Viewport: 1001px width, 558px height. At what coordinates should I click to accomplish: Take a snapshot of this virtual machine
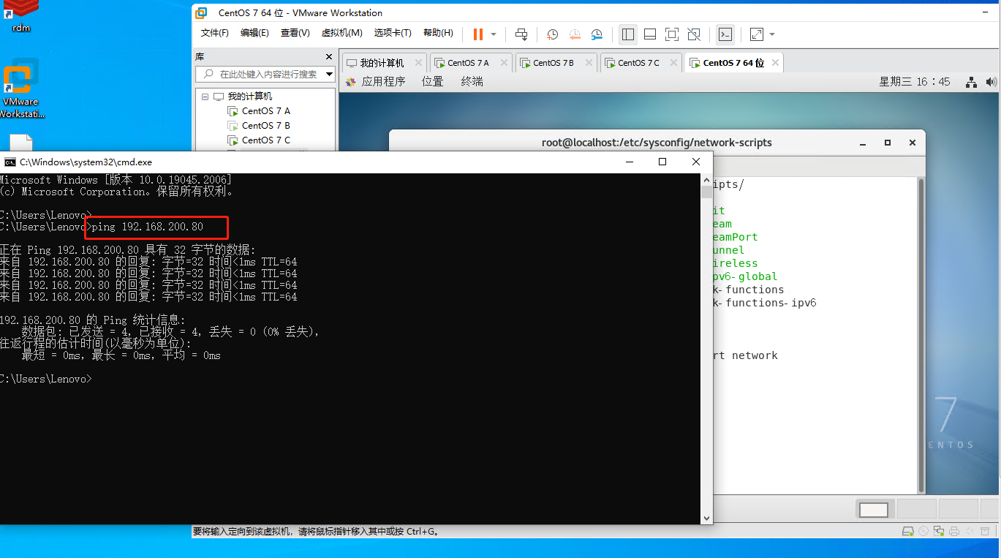point(553,34)
